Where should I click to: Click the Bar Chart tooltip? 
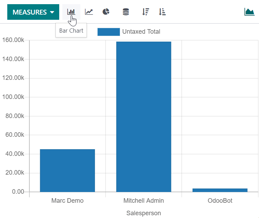click(x=71, y=31)
